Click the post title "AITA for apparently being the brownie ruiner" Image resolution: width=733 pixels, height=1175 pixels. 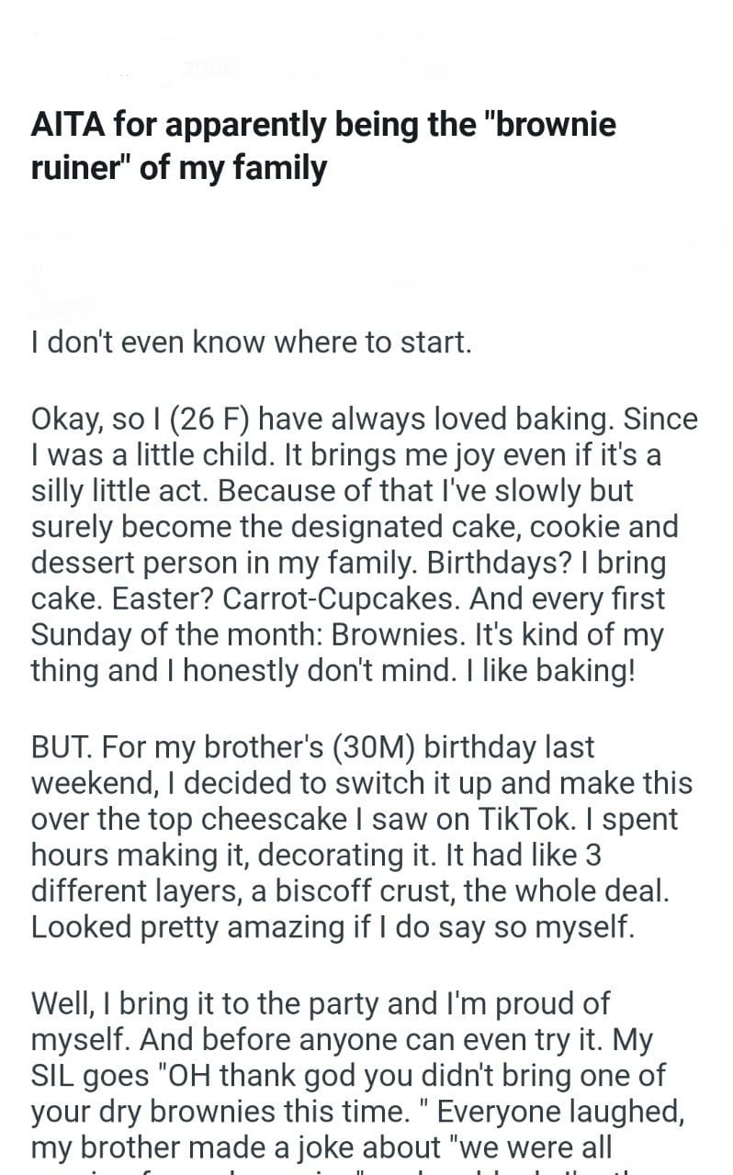(323, 147)
